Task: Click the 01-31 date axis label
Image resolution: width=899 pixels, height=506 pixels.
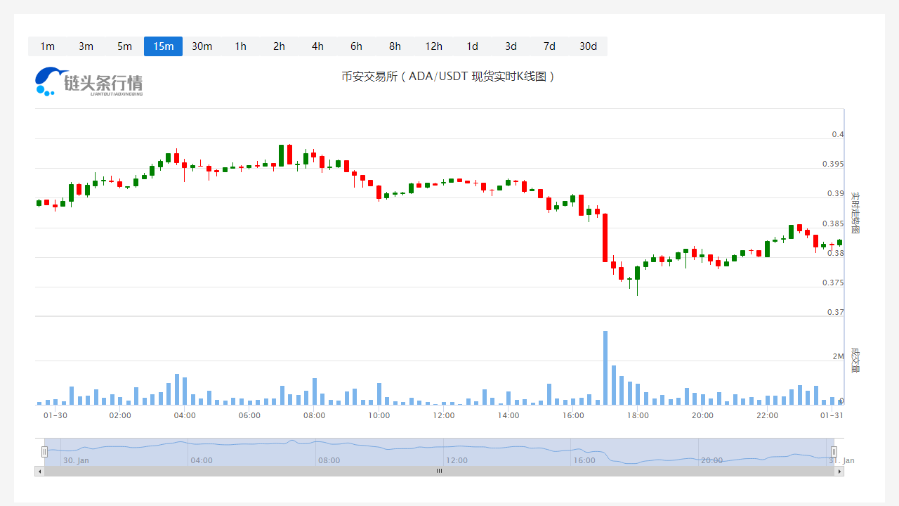Action: (832, 415)
